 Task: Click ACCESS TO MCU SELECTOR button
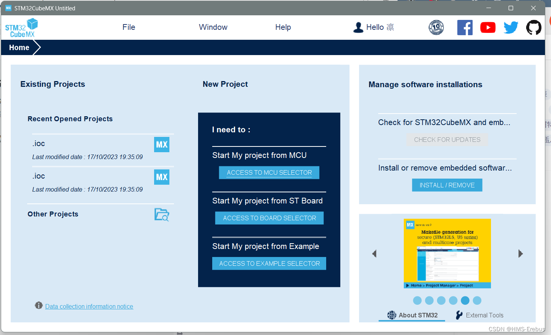tap(269, 172)
